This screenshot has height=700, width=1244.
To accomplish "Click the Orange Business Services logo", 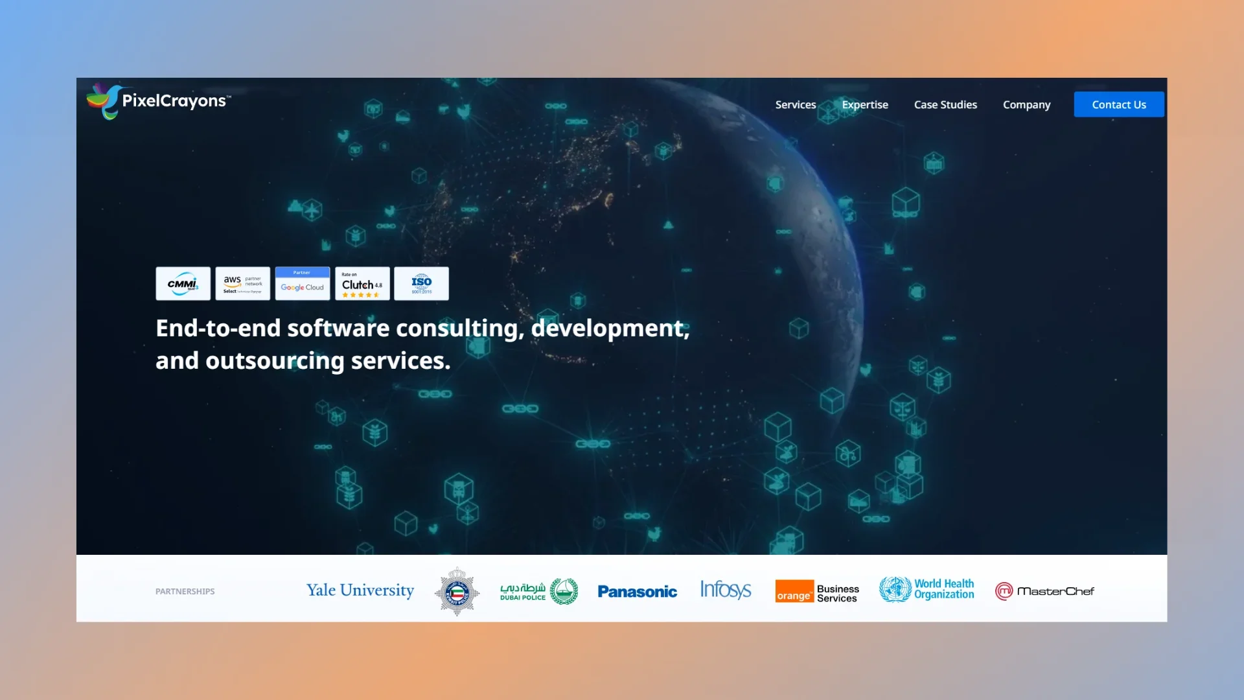I will 816,591.
